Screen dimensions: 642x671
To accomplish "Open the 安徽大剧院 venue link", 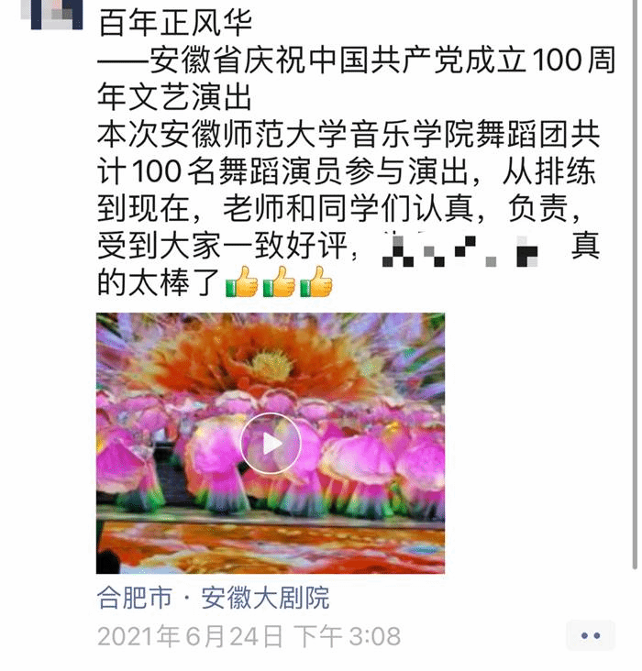I will coord(266,598).
